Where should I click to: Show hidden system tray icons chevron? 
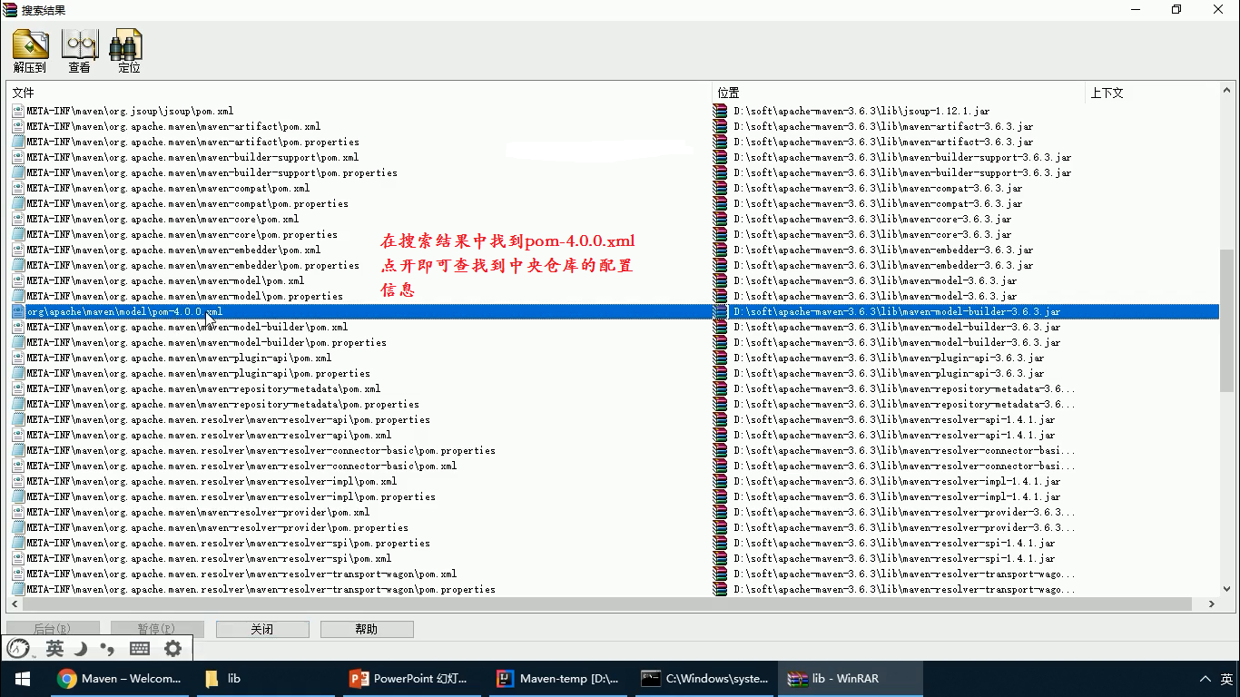1206,678
